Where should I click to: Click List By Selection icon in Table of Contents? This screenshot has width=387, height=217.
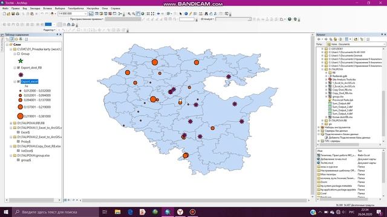21,39
